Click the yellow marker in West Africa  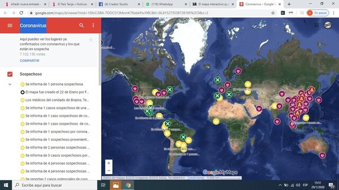pos(216,121)
